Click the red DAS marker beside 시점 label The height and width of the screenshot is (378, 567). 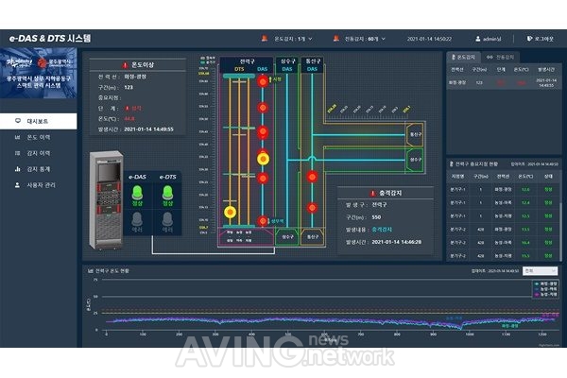click(x=263, y=81)
